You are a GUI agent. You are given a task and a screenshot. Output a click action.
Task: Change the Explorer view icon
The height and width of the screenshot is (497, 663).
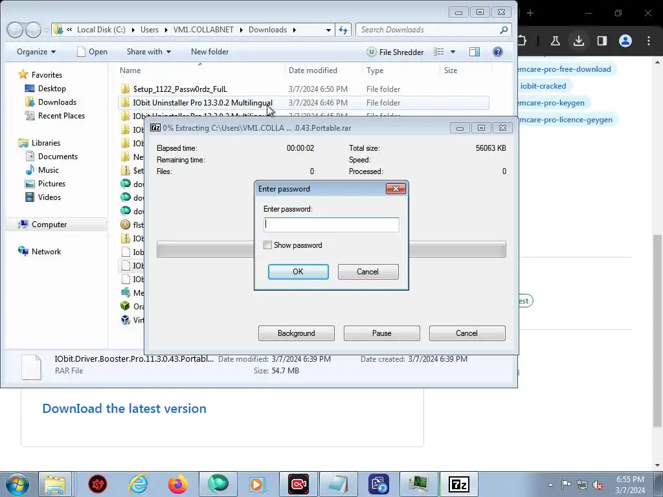click(439, 52)
